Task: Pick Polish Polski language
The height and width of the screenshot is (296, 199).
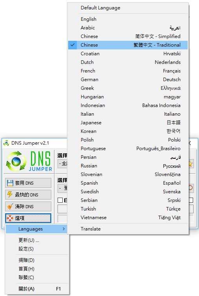Action: point(128,140)
